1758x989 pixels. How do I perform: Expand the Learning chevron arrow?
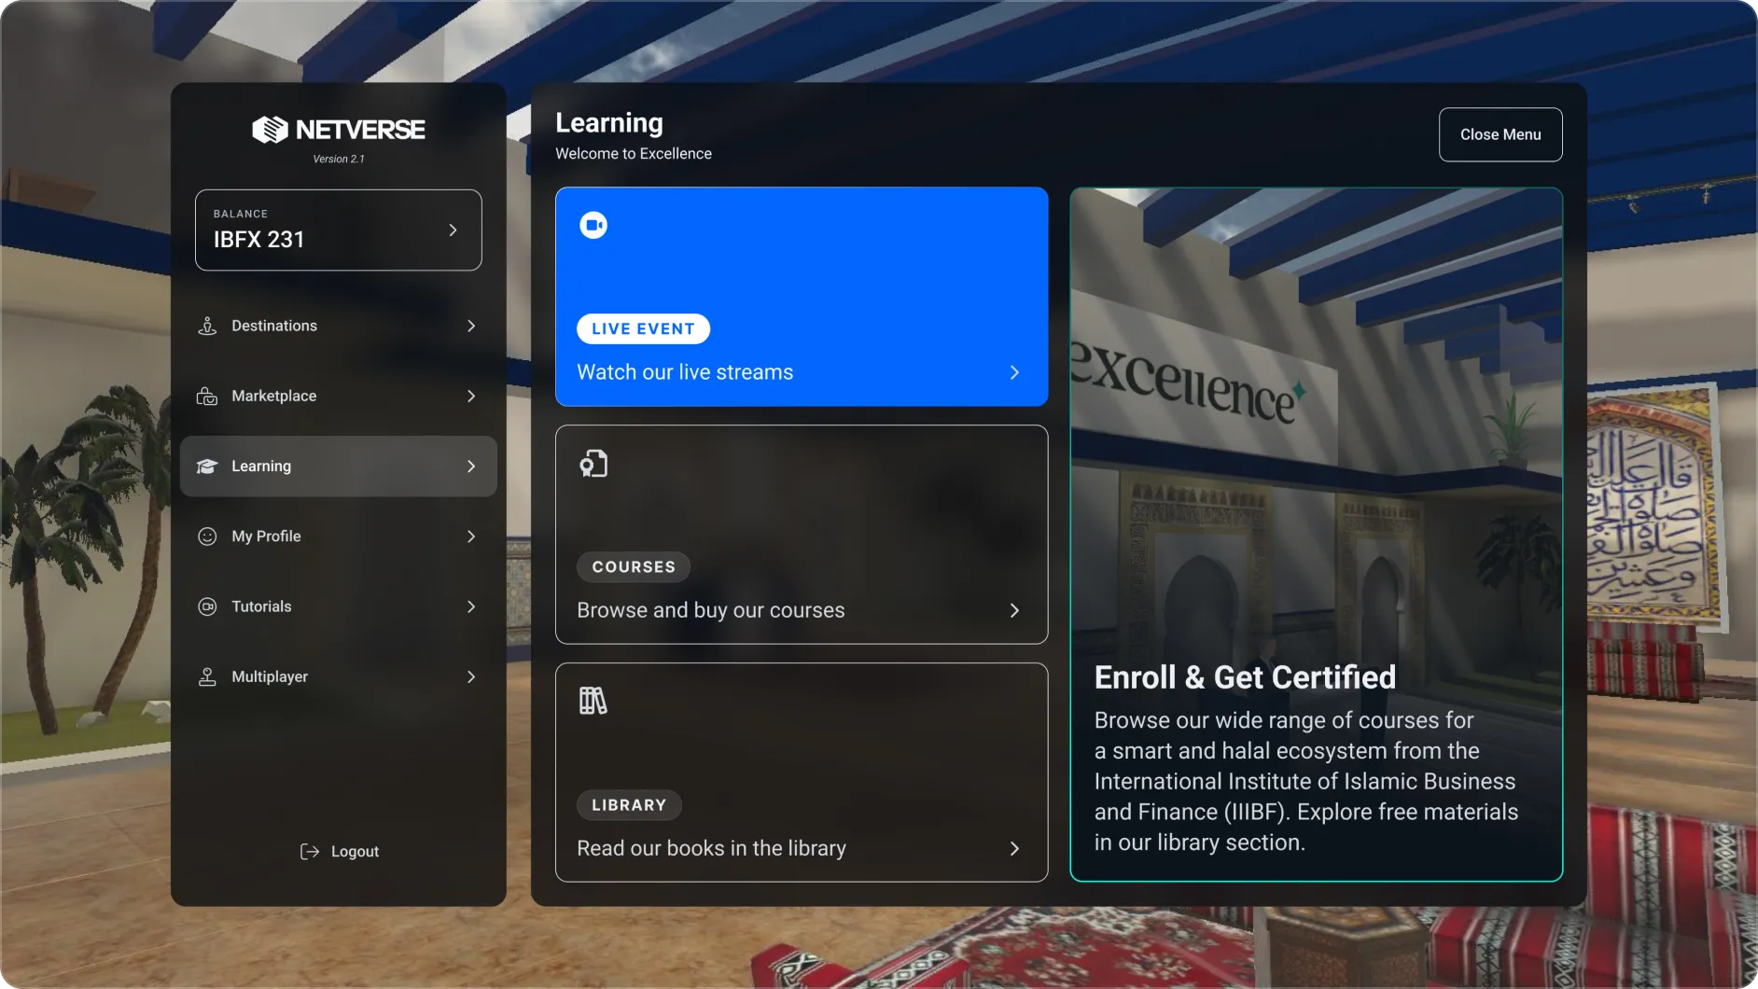coord(471,466)
